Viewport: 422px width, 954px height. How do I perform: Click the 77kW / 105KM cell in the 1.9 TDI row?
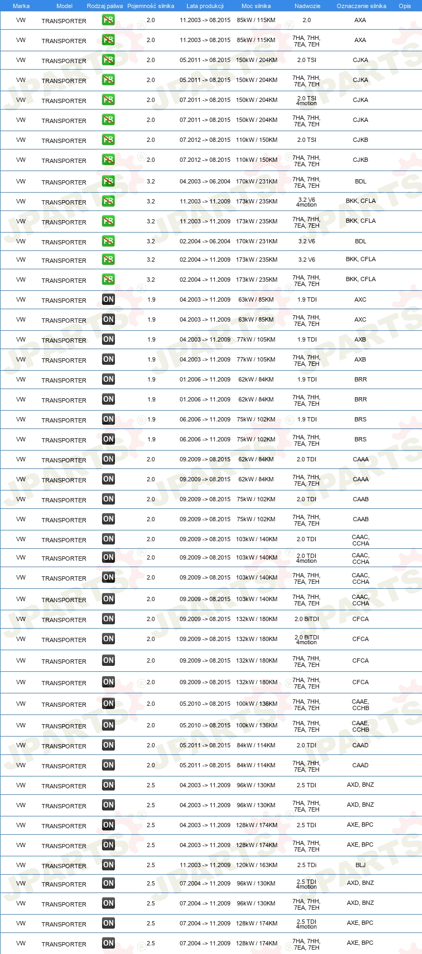click(x=256, y=339)
